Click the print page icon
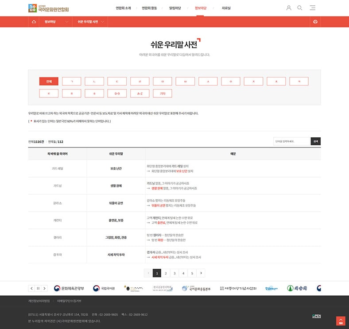This screenshot has width=349, height=329. [315, 22]
